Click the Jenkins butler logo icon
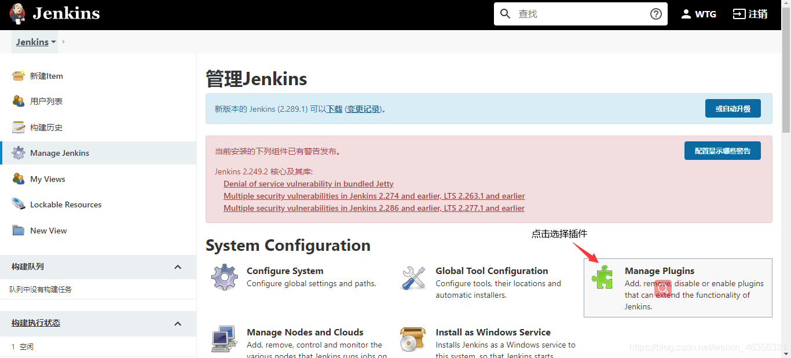791x358 pixels. coord(17,14)
